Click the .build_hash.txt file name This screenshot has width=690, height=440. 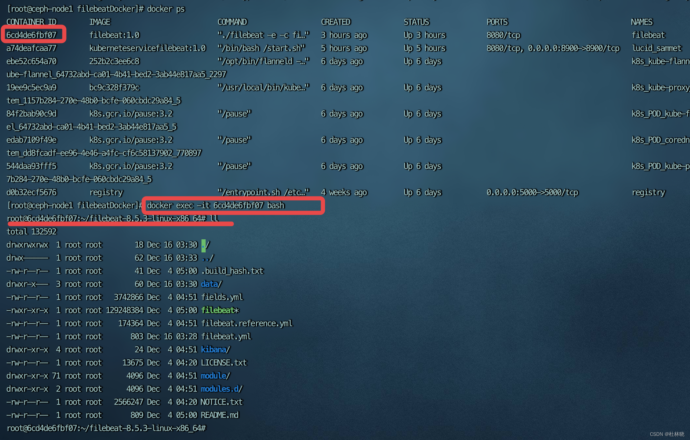(x=232, y=271)
